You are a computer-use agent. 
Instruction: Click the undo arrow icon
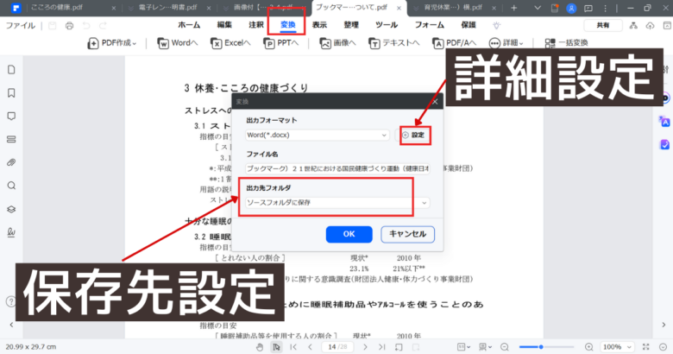tap(86, 26)
